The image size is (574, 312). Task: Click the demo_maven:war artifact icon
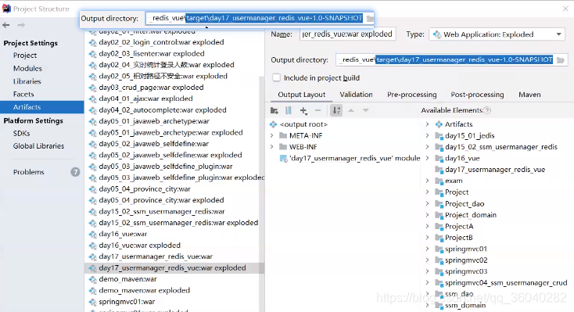point(92,279)
